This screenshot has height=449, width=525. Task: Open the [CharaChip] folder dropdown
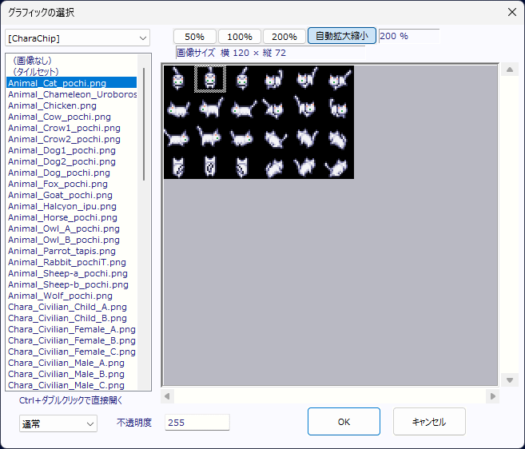coord(78,38)
